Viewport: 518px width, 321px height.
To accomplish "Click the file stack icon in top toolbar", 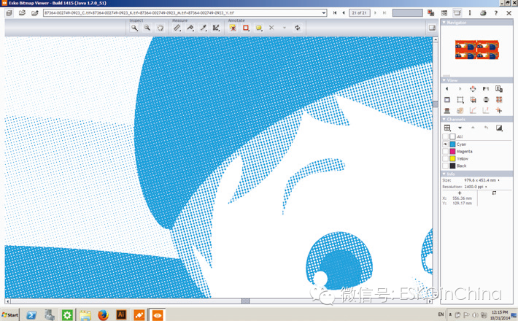I will (9, 13).
